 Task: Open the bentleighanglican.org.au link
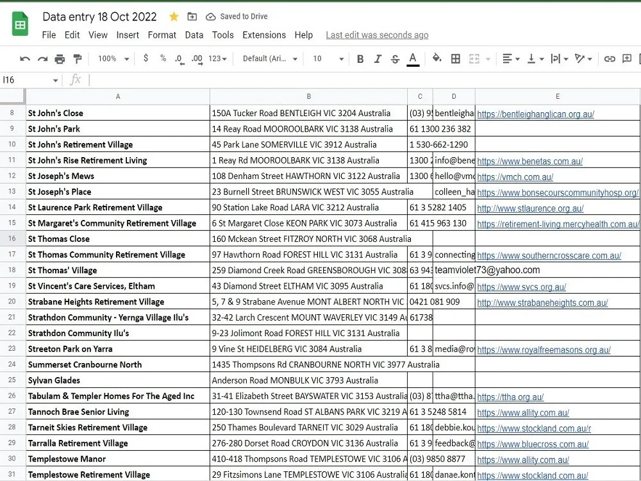pos(535,114)
